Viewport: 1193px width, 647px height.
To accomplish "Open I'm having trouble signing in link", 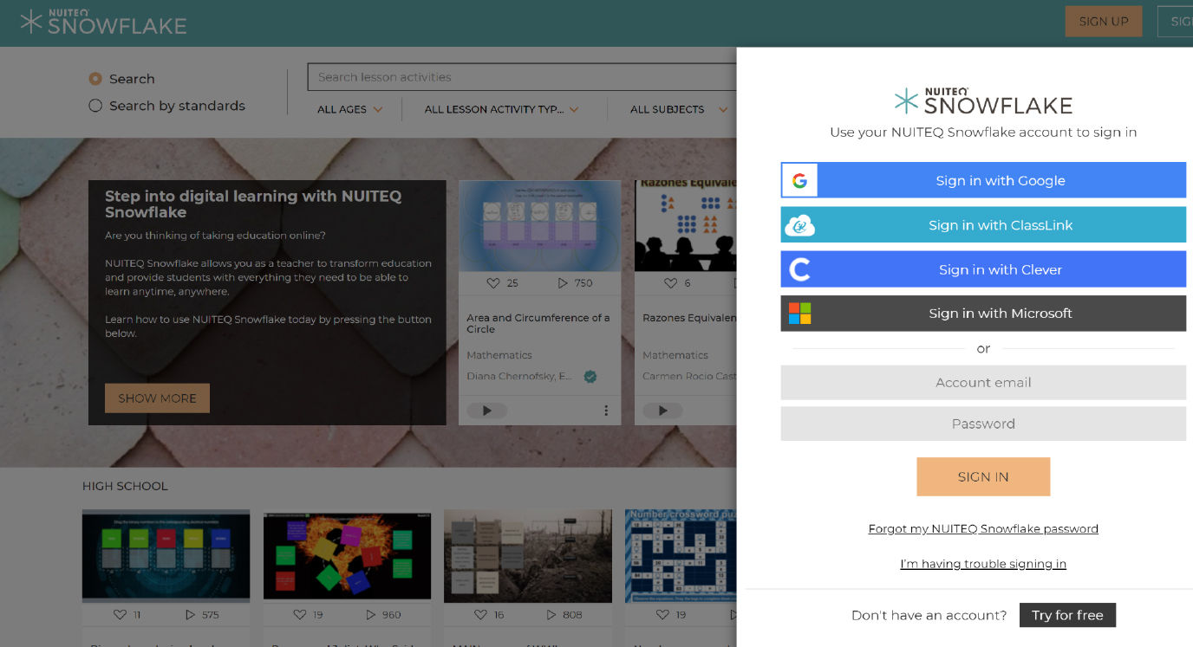I will click(983, 564).
